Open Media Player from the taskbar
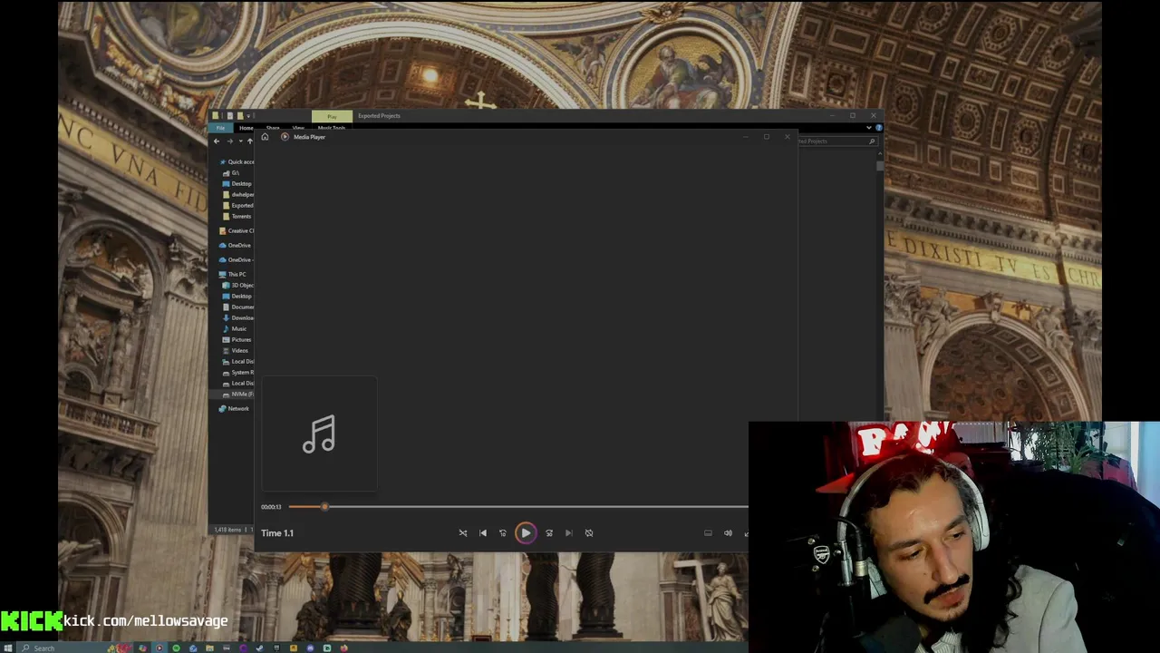Screen dimensions: 1160x653 pyautogui.click(x=159, y=648)
